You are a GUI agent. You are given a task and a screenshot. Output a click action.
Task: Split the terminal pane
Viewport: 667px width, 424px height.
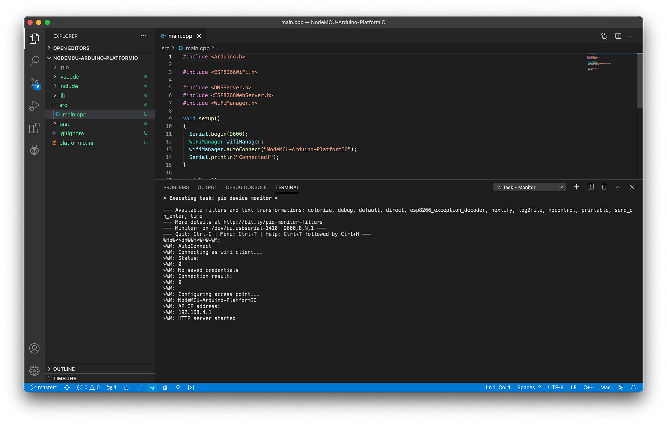click(x=591, y=187)
